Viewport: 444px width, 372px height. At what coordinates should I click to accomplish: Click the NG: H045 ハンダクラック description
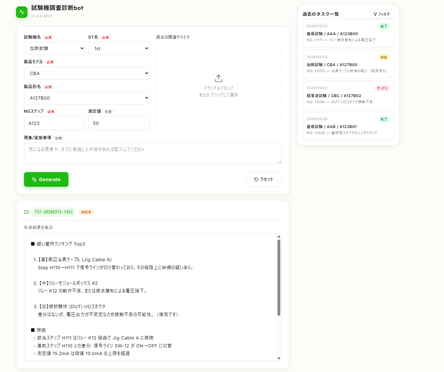click(x=342, y=133)
